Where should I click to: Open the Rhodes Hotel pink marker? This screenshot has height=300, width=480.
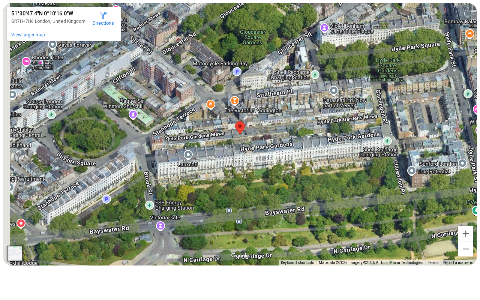click(26, 61)
